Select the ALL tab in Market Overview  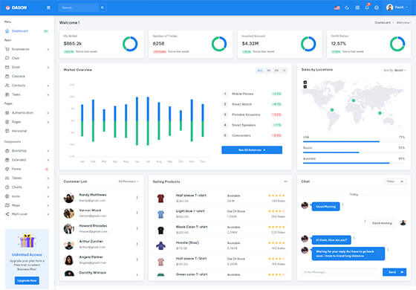260,71
